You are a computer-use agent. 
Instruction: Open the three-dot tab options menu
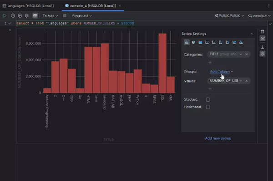tap(269, 6)
